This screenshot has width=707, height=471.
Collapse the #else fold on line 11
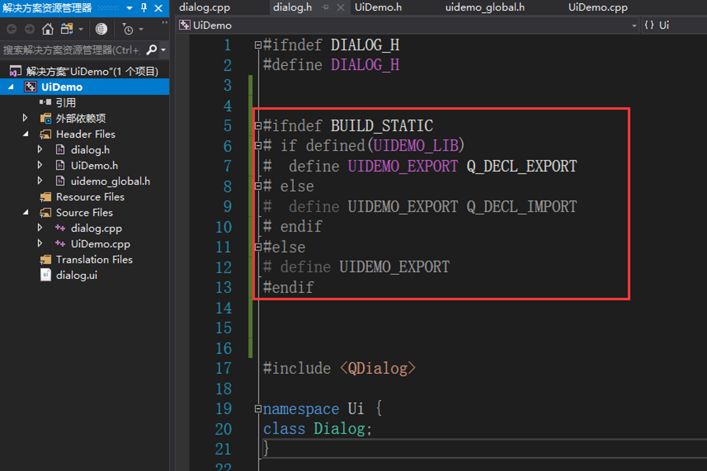[x=258, y=248]
